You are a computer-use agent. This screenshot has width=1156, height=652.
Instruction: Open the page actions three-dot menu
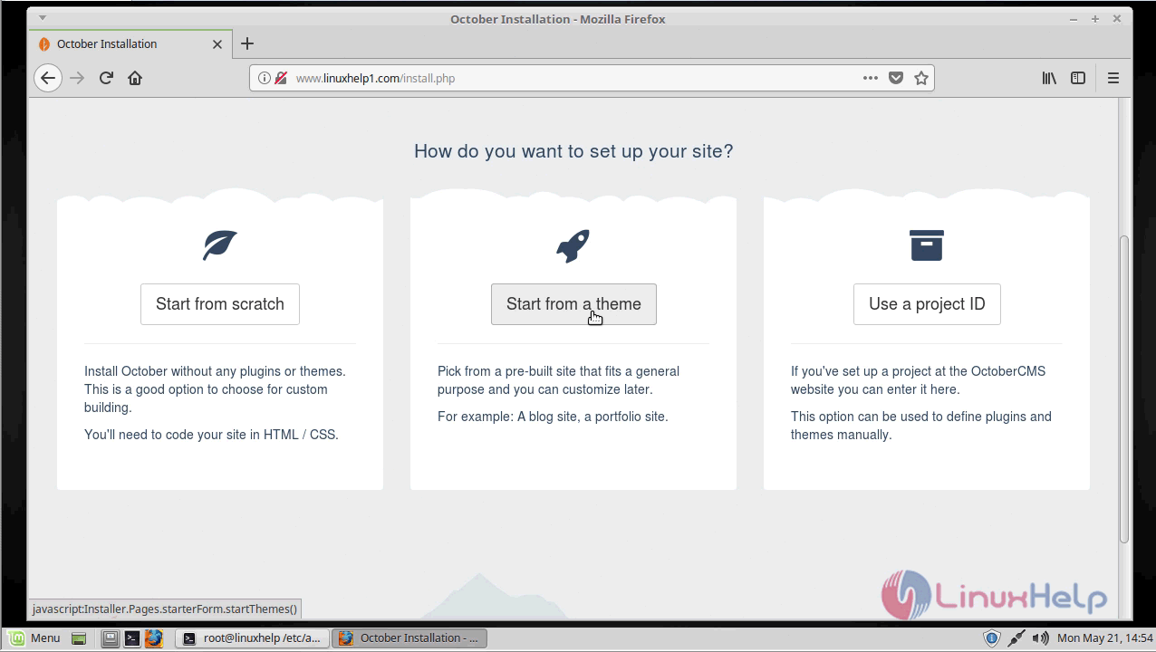pos(871,78)
